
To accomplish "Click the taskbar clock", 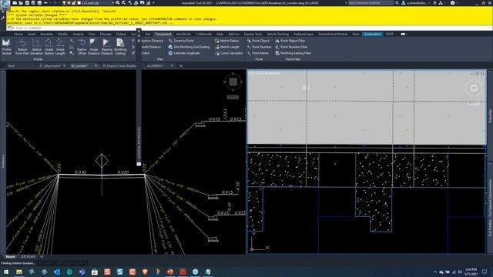I will [471, 272].
